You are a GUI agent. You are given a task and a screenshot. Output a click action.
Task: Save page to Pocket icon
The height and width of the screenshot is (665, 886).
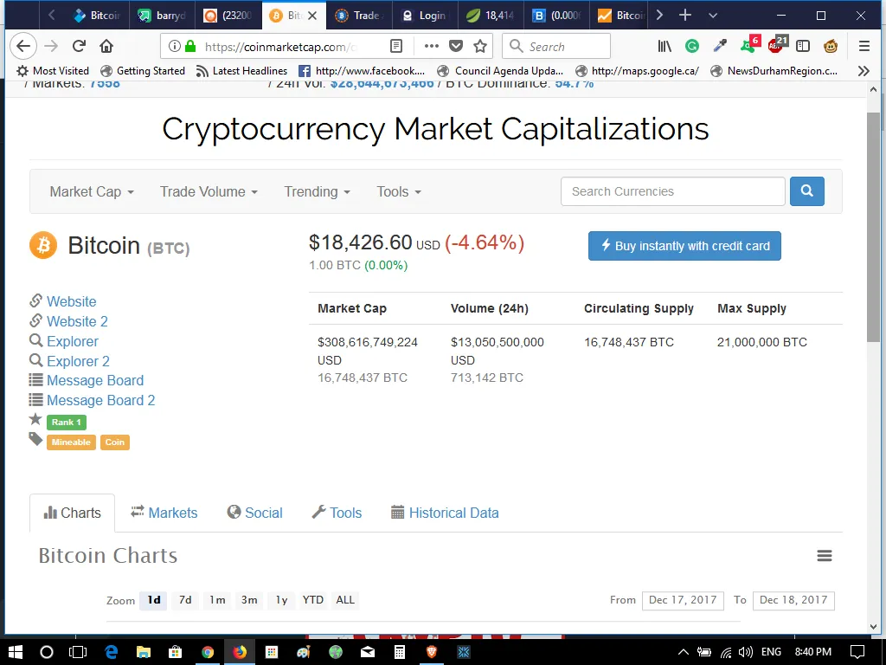(456, 47)
